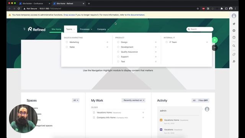Image resolution: width=245 pixels, height=138 pixels.
Task: Open Sales in the Teams menu
Action: tap(72, 47)
